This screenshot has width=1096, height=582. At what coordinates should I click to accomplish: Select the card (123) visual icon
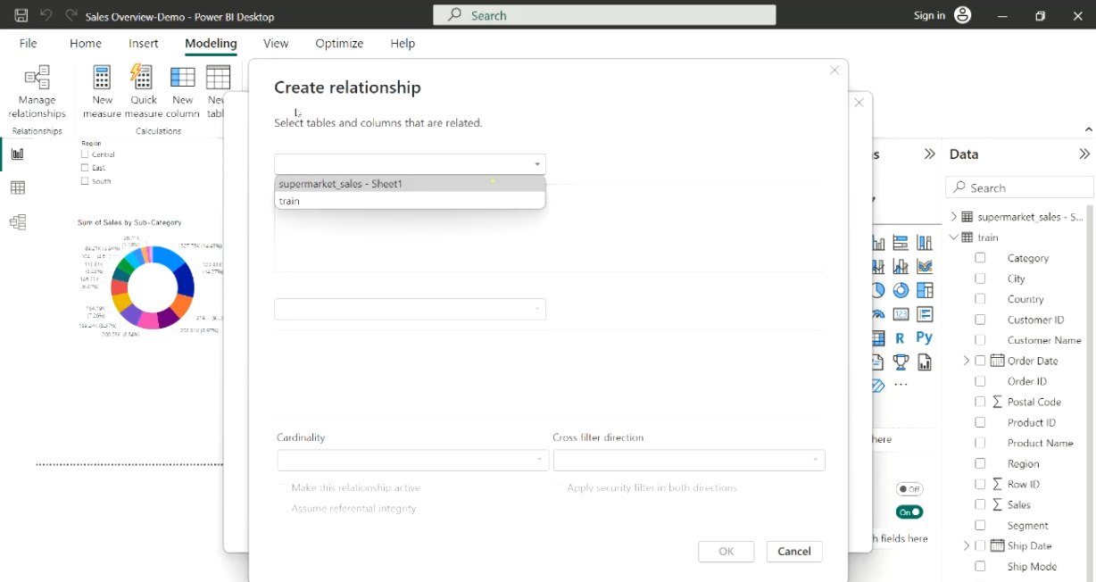tap(901, 314)
